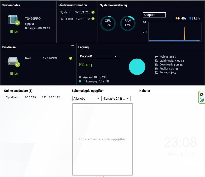Click the system temperature status checkmark
The height and width of the screenshot is (177, 205).
point(93,12)
